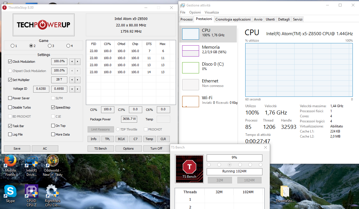
Task: Click the Clock Modulation 100.0% value field
Action: coord(59,61)
